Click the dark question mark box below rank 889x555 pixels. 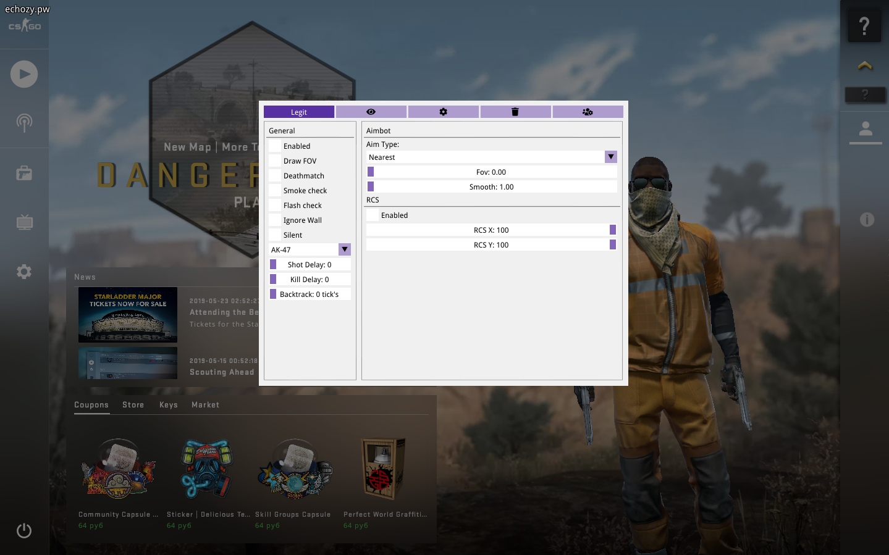point(865,95)
